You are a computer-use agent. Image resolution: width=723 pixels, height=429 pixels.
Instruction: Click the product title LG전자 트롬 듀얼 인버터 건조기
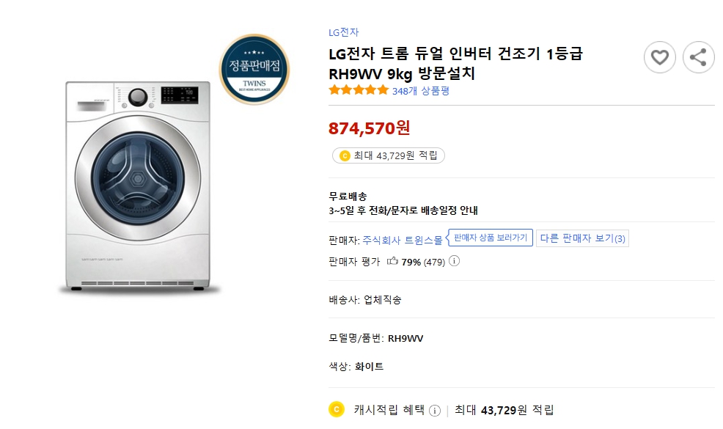(455, 55)
